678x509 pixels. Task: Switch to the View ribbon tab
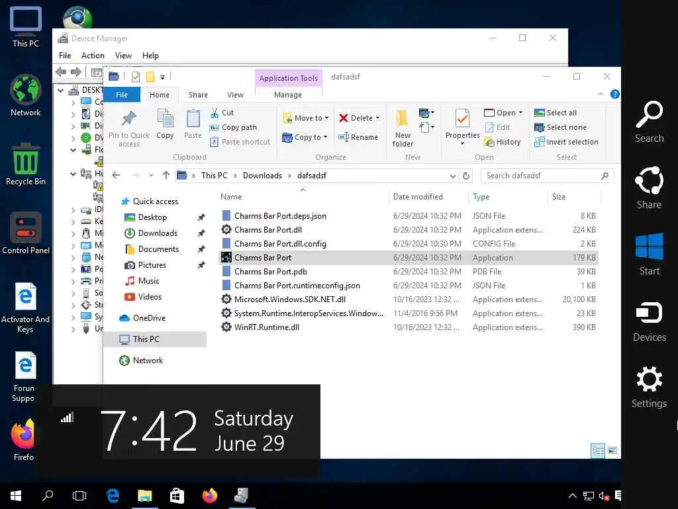point(235,95)
